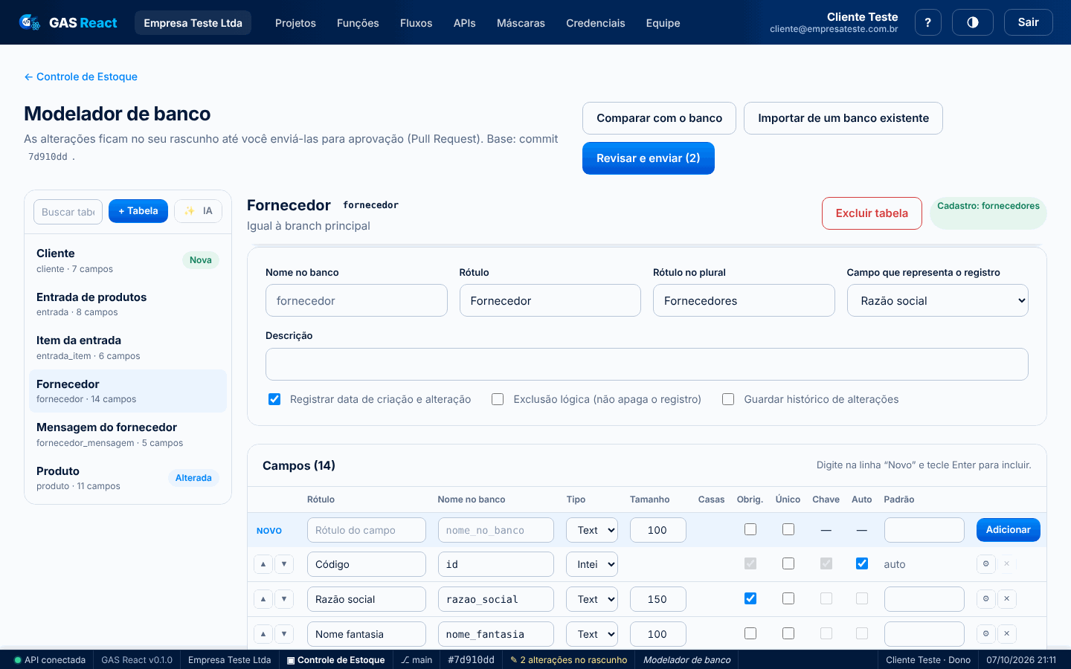Delete the Razão social field

point(1007,599)
